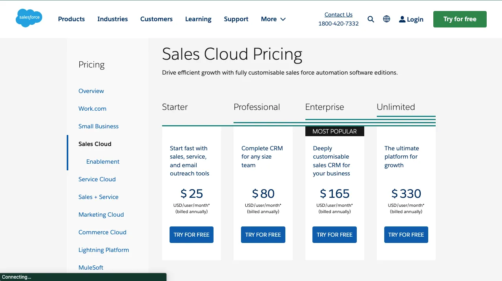Viewport: 502px width, 281px height.
Task: Select the Professional edition tab
Action: (257, 107)
